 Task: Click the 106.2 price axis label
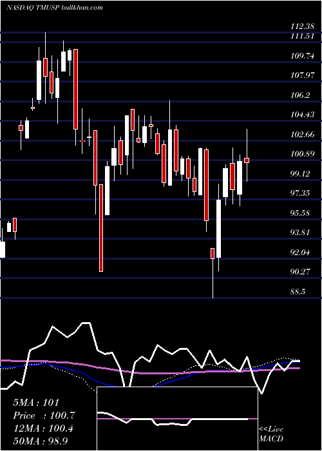pos(300,95)
